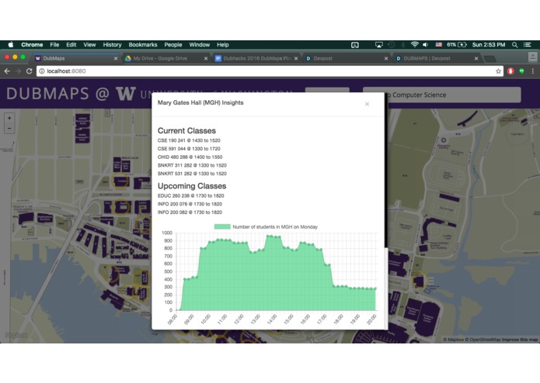Viewport: 540px width, 383px height.
Task: Click the Computer Science search field
Action: [x=442, y=95]
